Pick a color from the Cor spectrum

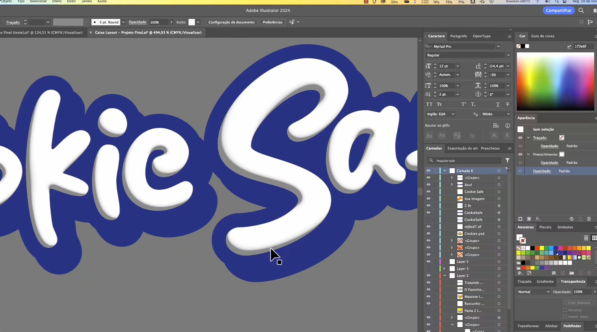coord(555,82)
